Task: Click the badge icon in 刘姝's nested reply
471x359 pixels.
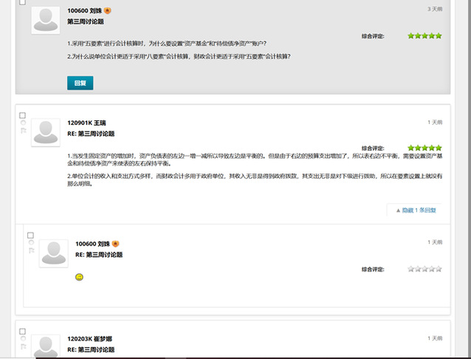Action: (116, 243)
